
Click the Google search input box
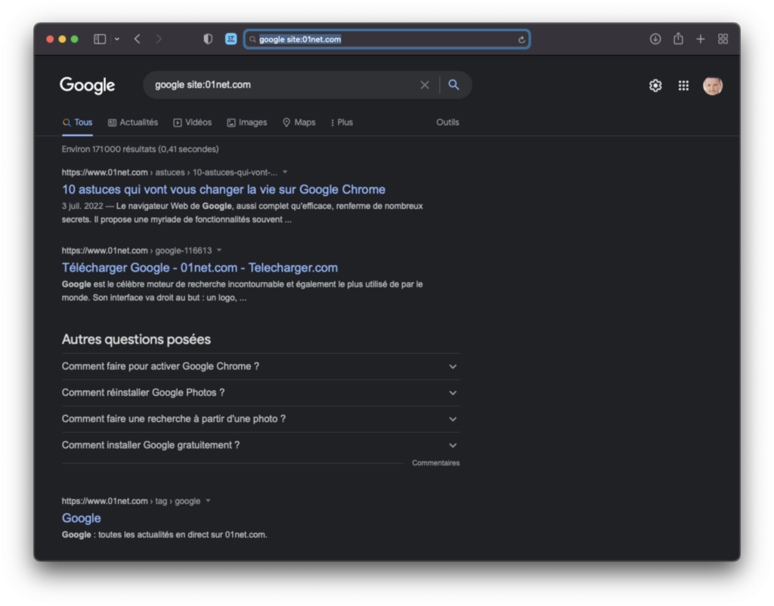(284, 85)
